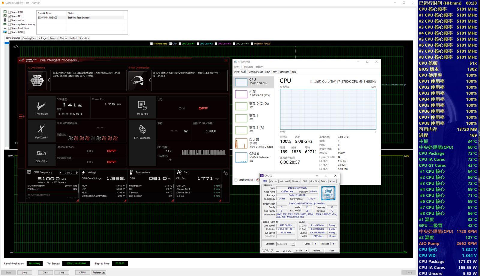Screen dimensions: 480x276
Task: Toggle the CPU Core #1 legend checkbox
Action: (x=180, y=43)
